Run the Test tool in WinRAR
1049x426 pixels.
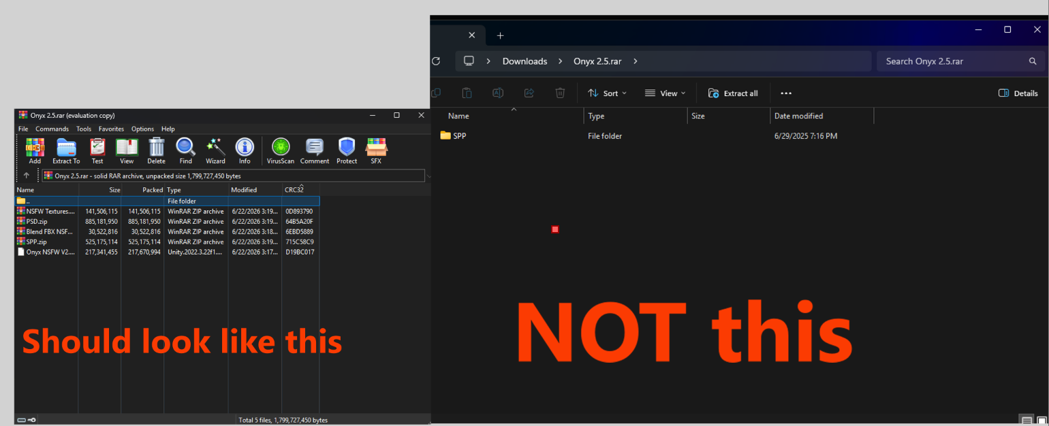point(97,150)
